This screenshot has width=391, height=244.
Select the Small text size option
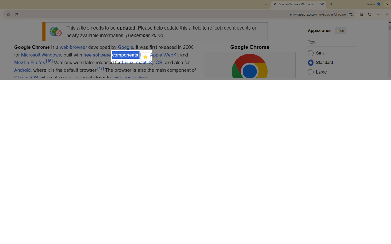click(311, 53)
